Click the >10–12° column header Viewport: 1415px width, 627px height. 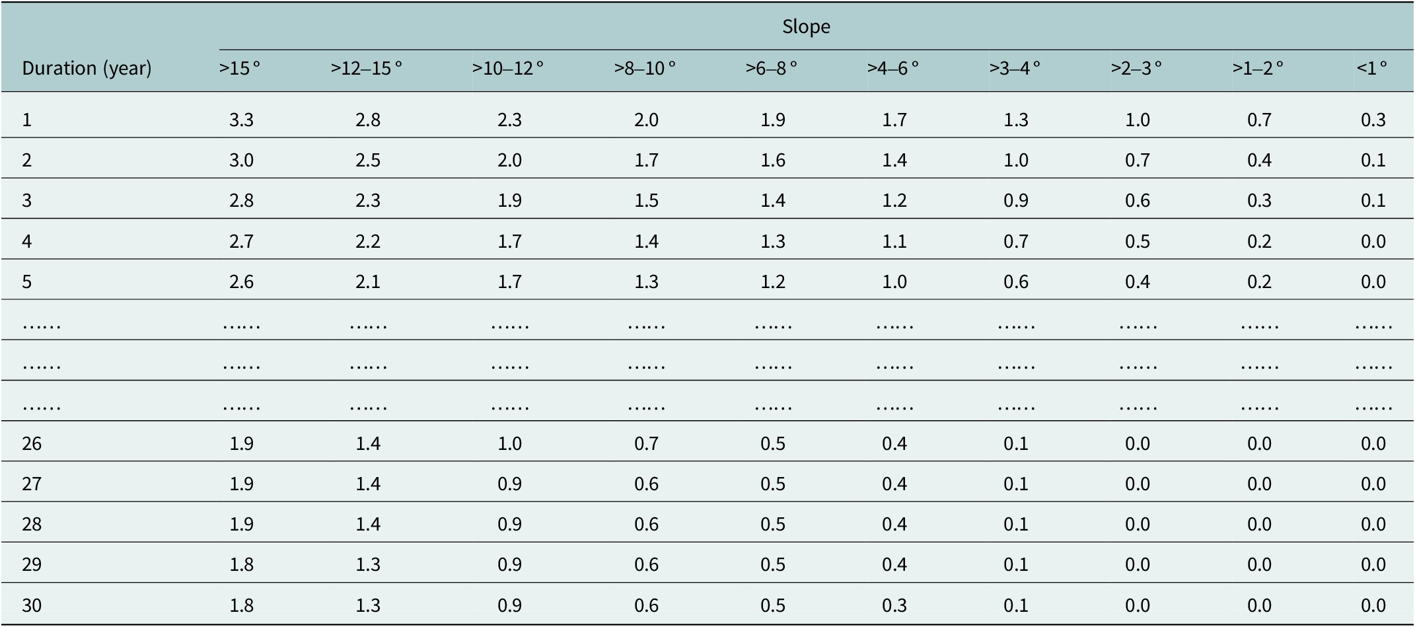tap(508, 67)
